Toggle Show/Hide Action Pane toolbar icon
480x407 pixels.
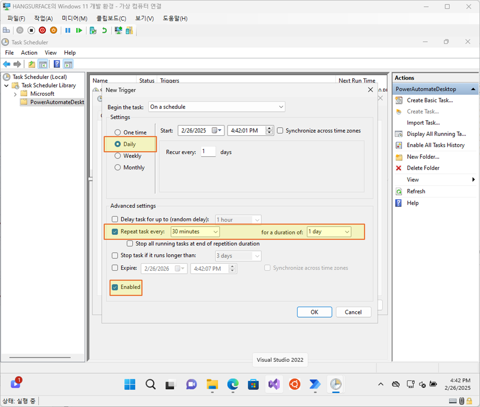(x=68, y=64)
